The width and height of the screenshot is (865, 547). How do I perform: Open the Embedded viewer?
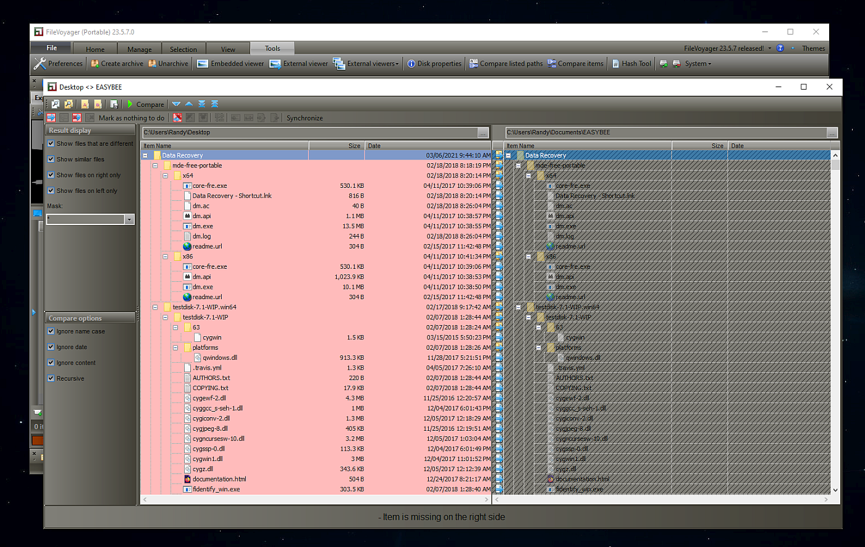click(230, 64)
